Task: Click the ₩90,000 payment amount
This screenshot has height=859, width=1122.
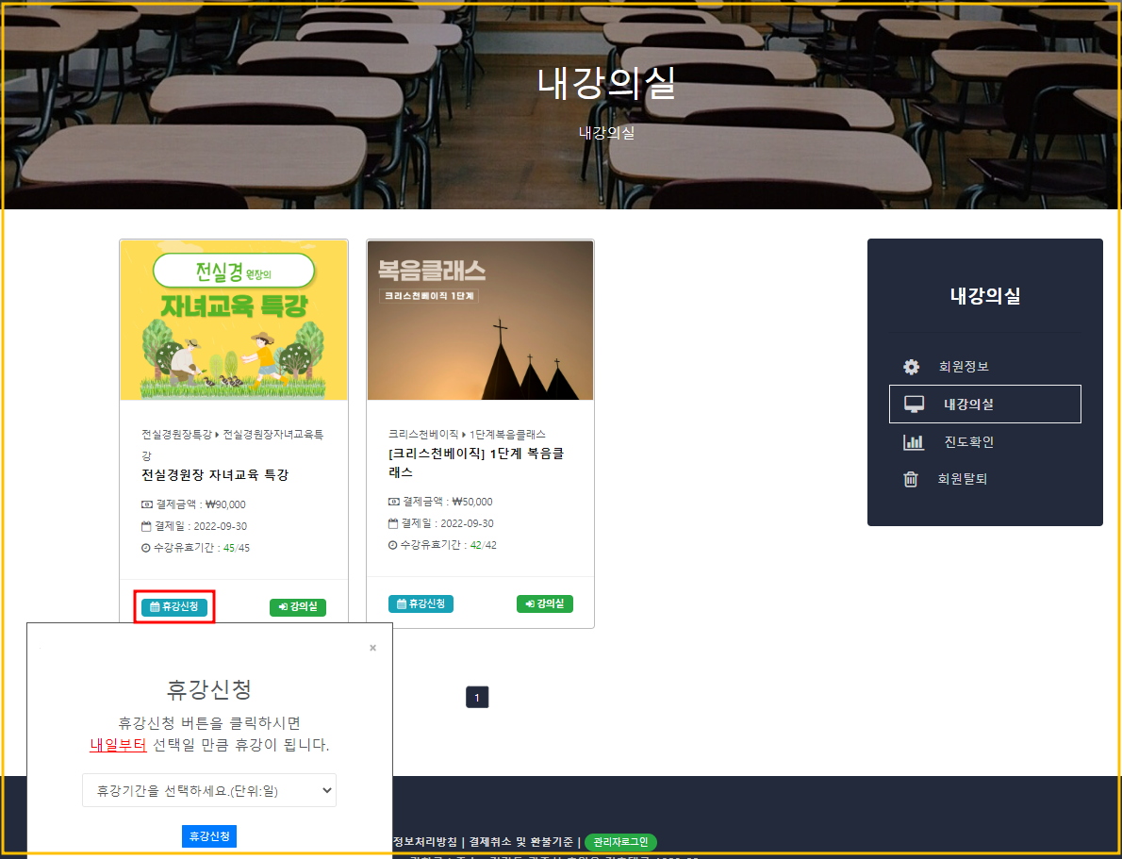Action: pos(225,504)
